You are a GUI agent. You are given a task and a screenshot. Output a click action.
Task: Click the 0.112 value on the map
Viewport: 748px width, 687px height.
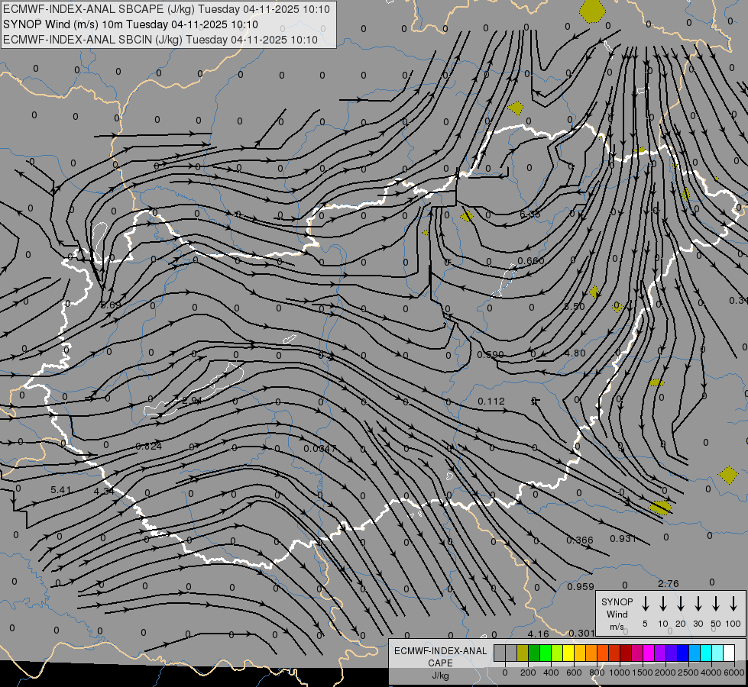pos(491,402)
